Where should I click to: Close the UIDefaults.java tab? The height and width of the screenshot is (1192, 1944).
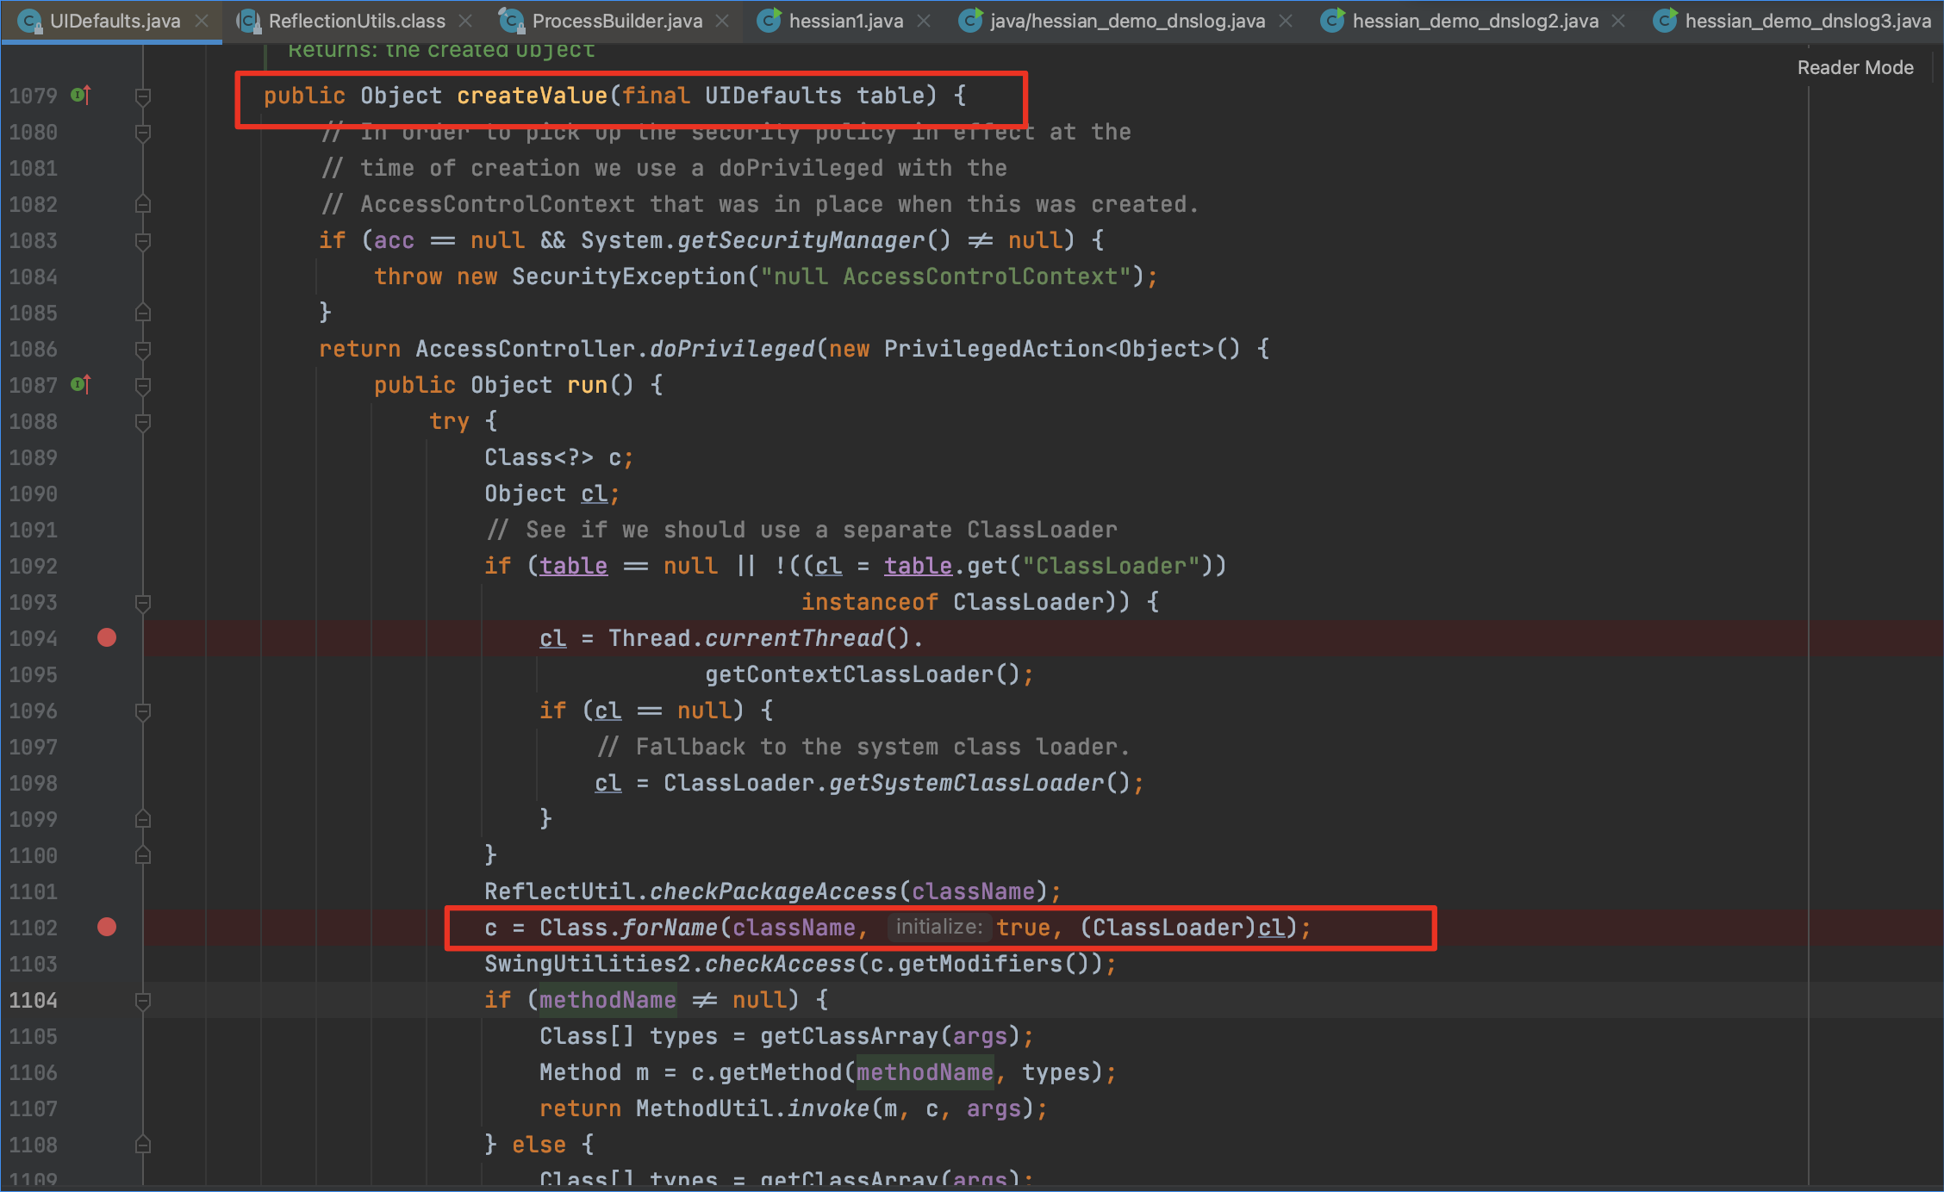tap(202, 21)
